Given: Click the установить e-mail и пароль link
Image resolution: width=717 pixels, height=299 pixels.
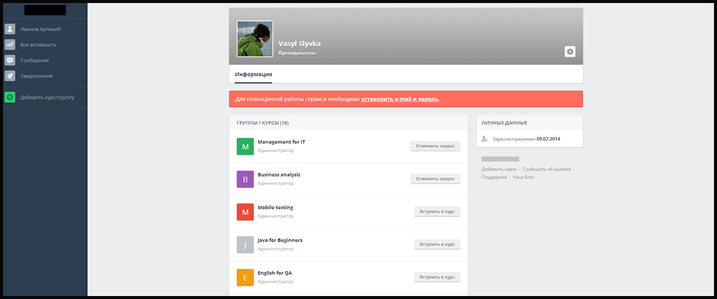Looking at the screenshot, I should tap(400, 99).
